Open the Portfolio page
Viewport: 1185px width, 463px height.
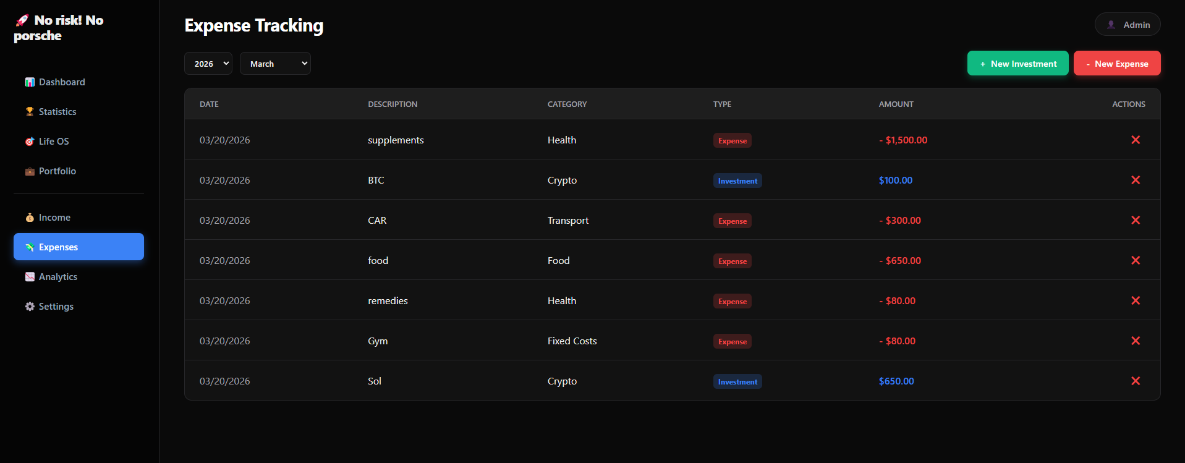(57, 171)
